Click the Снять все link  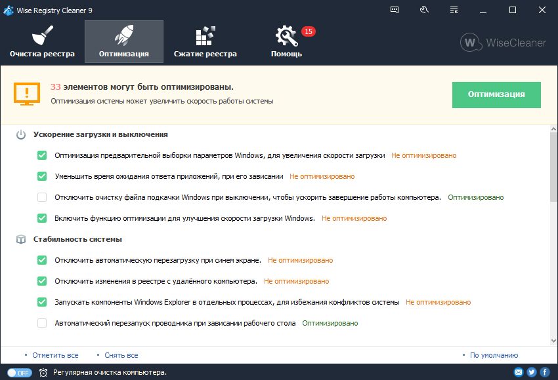[x=121, y=355]
